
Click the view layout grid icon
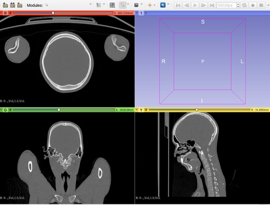[x=112, y=5]
